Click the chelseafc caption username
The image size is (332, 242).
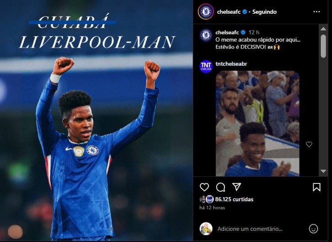click(227, 32)
